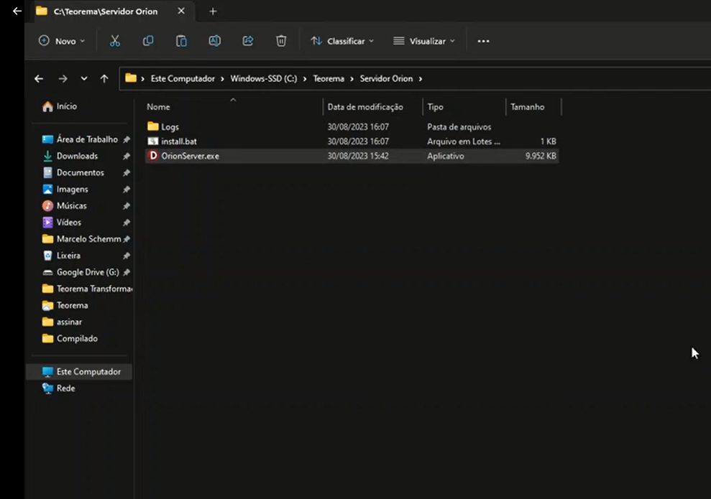The width and height of the screenshot is (711, 499).
Task: Unpin Vídeos via its pin icon
Action: tap(126, 223)
